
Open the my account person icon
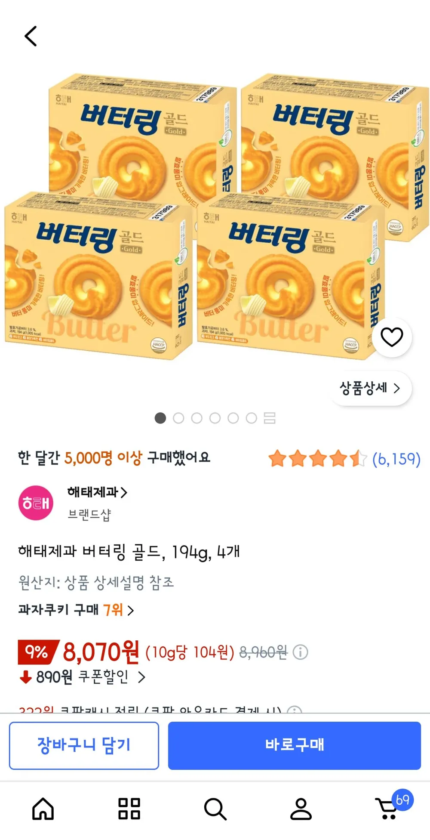click(301, 809)
